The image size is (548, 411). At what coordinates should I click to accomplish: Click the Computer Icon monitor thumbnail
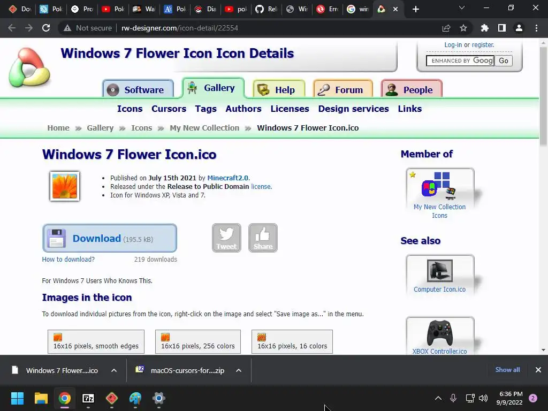[x=440, y=270]
